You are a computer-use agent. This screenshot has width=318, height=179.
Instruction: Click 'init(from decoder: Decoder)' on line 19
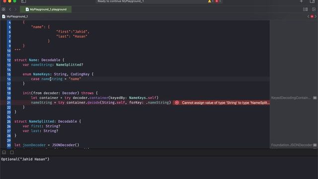click(51, 93)
